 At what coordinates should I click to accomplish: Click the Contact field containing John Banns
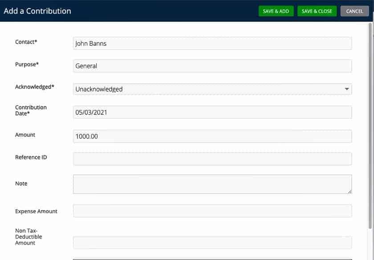(x=212, y=44)
